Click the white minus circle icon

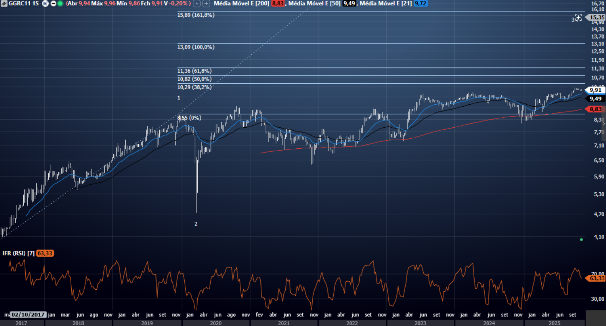click(x=53, y=3)
